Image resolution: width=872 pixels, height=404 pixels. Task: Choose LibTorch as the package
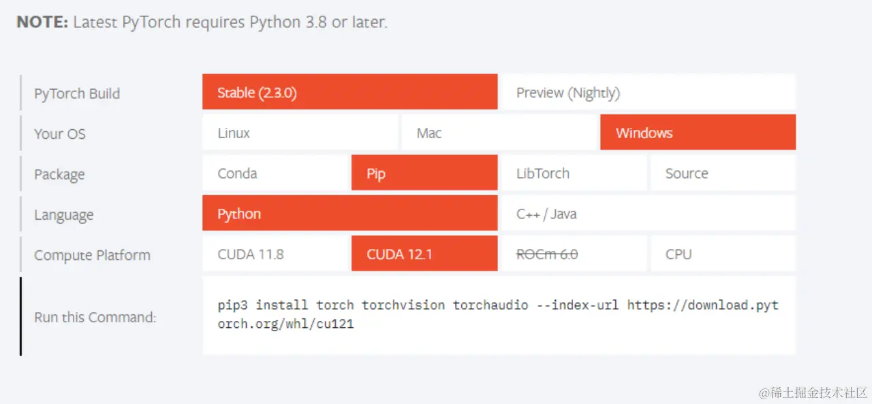coord(574,173)
